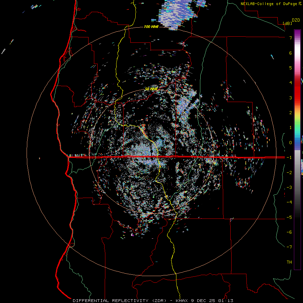303x303 pixels.
Task: Click the -4 value on color scale
Action: pyautogui.click(x=289, y=202)
